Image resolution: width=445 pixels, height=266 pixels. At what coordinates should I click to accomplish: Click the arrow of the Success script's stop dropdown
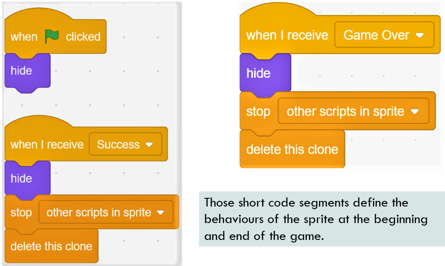(160, 213)
